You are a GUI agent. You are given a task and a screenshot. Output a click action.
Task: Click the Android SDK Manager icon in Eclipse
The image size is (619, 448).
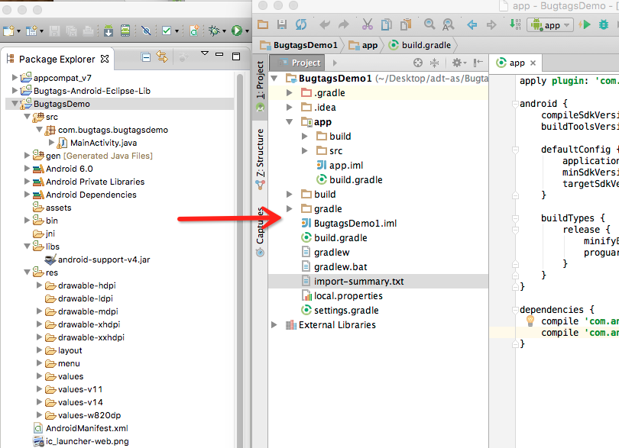coord(108,31)
